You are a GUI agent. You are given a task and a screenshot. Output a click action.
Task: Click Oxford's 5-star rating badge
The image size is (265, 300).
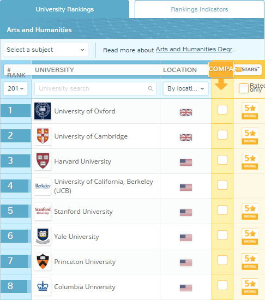250,111
